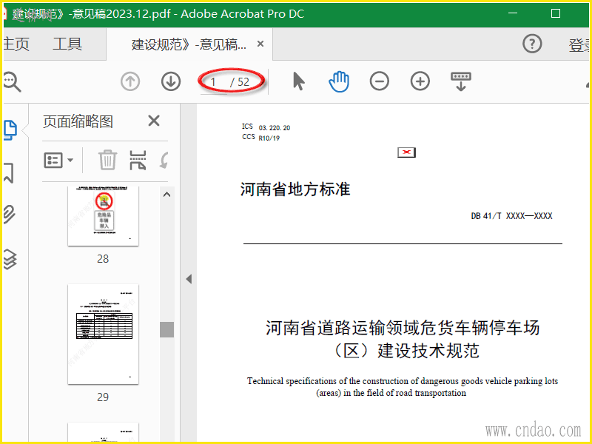592x444 pixels.
Task: Select page 29 thumbnail
Action: click(x=103, y=334)
